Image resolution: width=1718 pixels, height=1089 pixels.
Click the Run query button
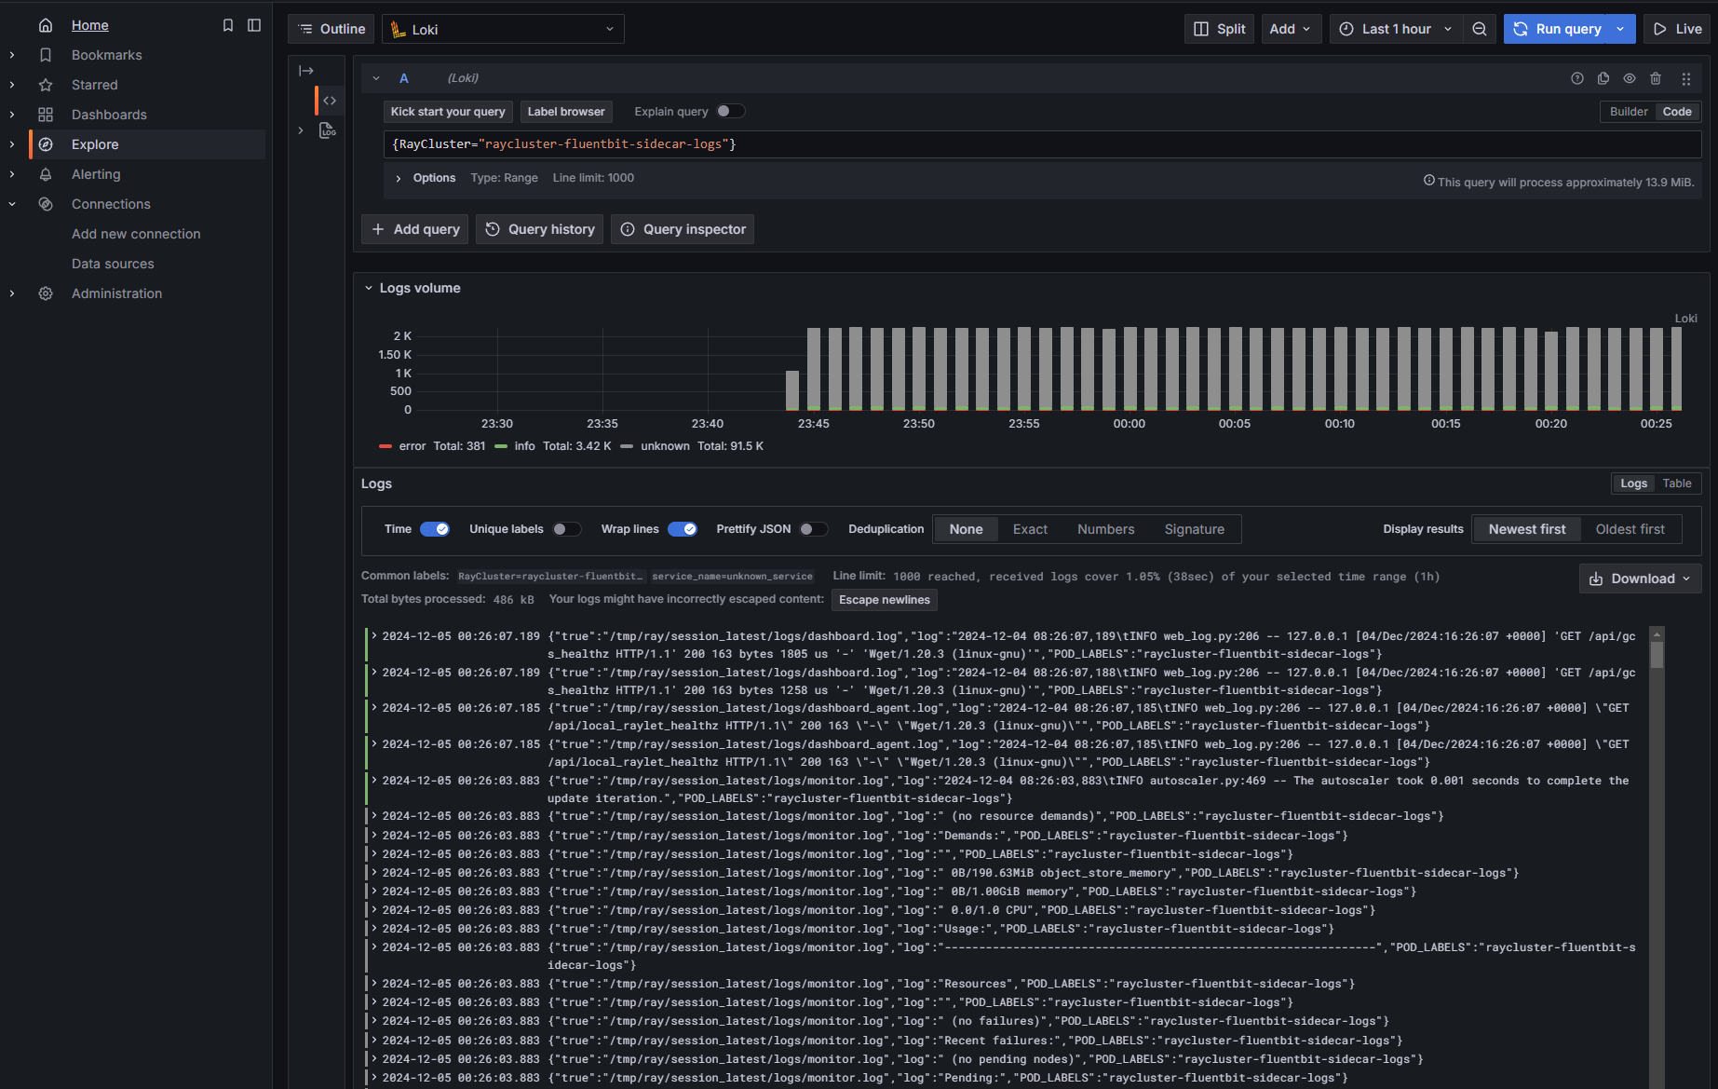pos(1557,29)
